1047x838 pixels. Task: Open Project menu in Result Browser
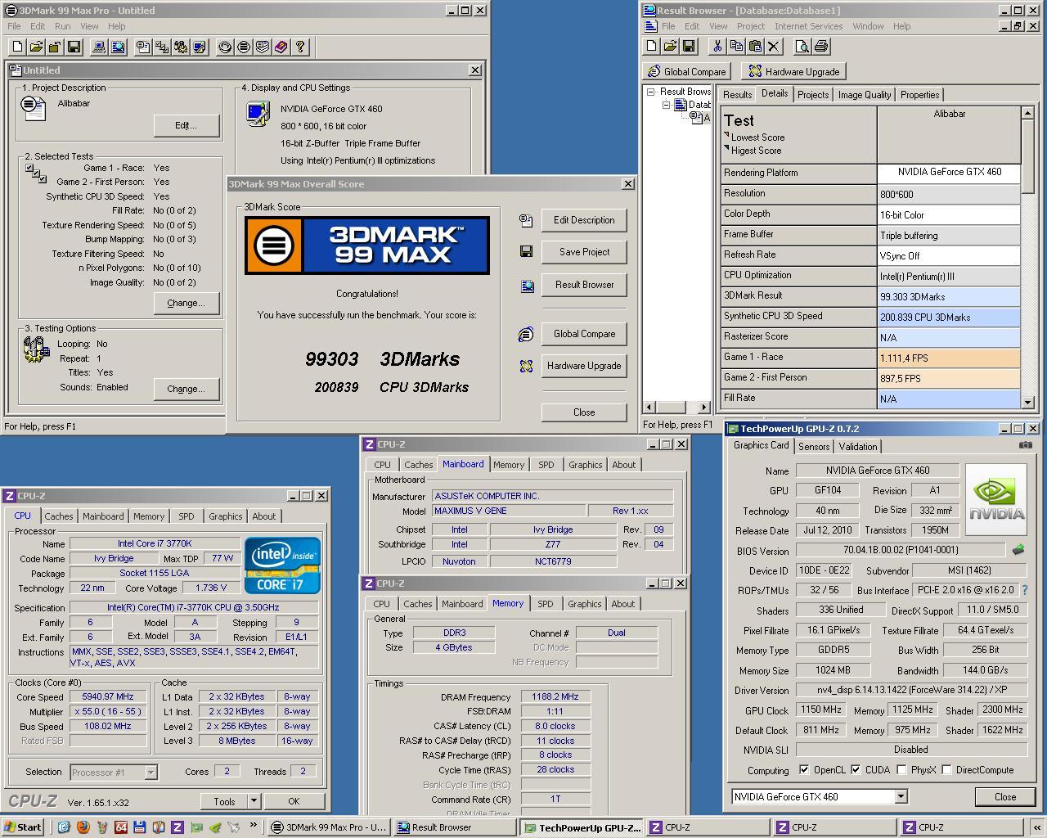[x=750, y=26]
